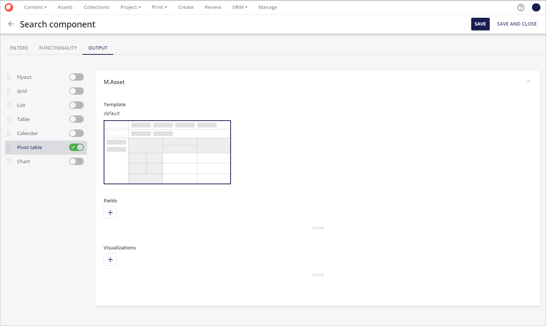Click Save and Close
The image size is (546, 326).
coord(517,24)
